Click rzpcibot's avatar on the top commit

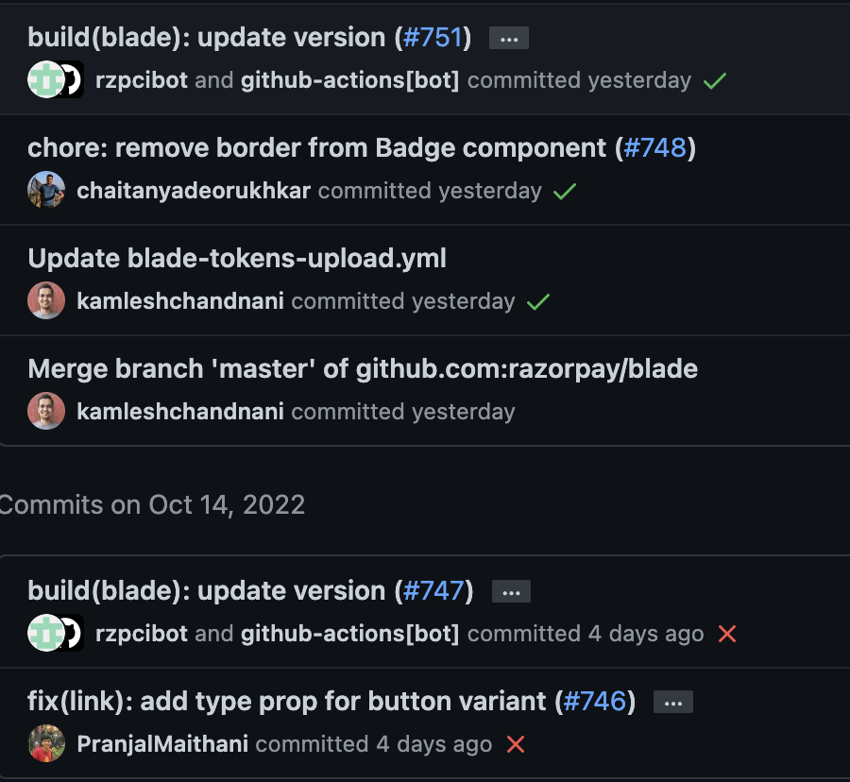[x=45, y=80]
